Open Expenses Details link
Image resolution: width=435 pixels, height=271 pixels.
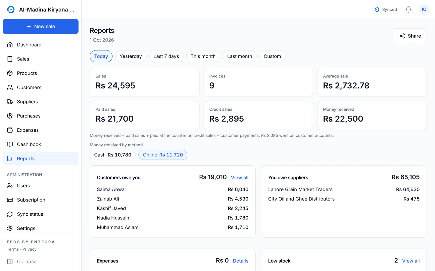coord(241,261)
